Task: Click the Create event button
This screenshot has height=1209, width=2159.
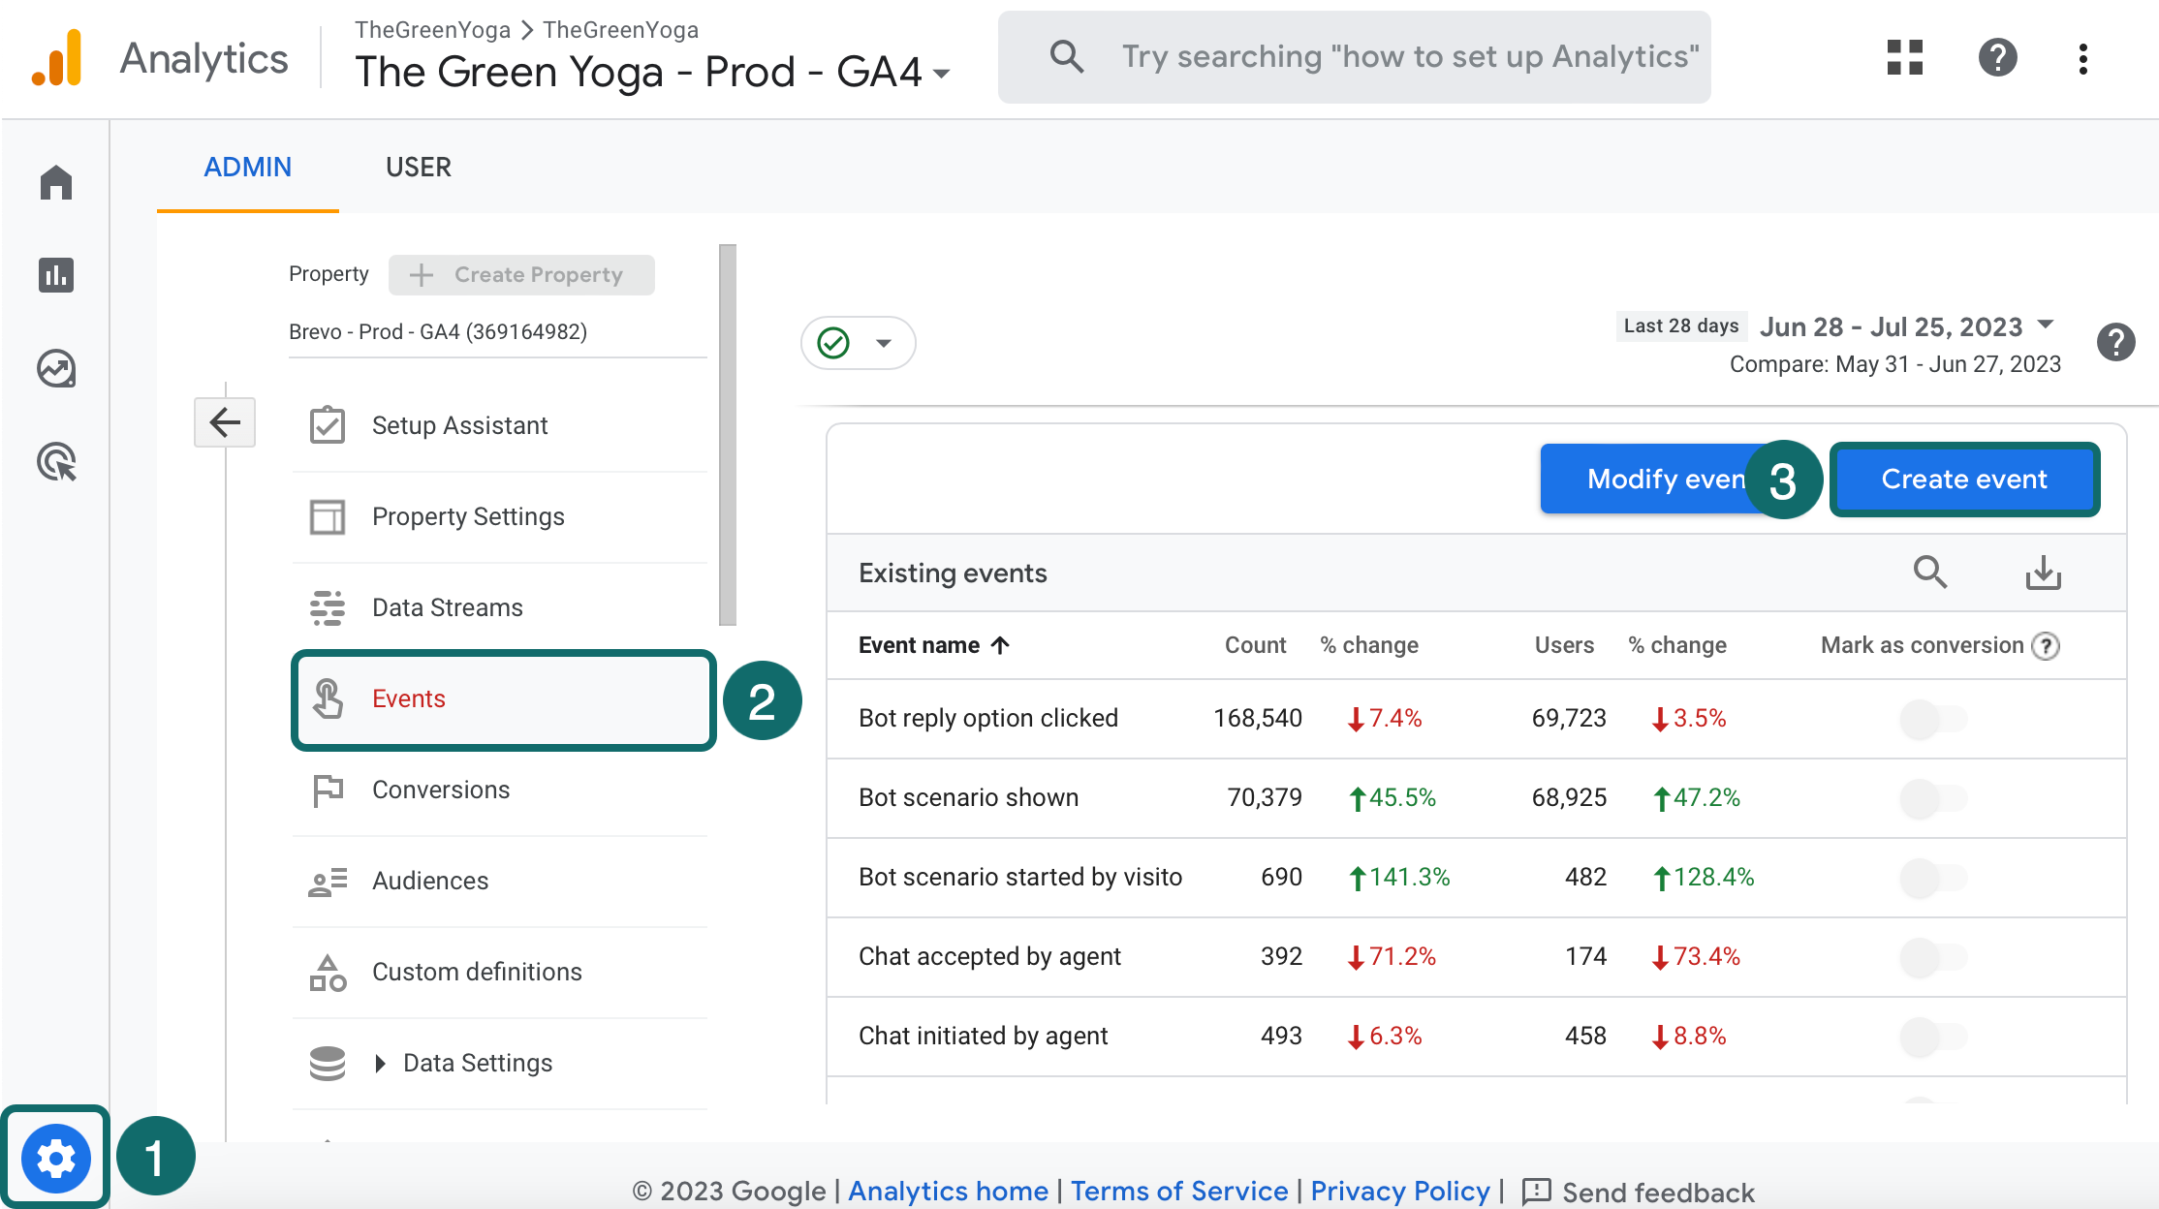Action: pos(1964,479)
